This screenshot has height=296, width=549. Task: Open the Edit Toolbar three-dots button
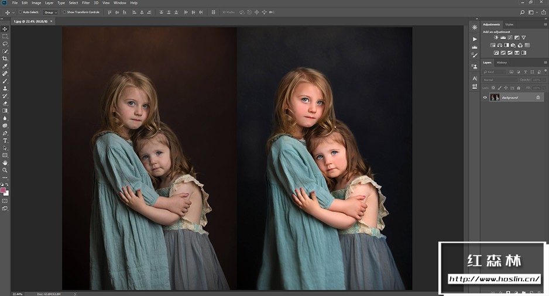5,177
